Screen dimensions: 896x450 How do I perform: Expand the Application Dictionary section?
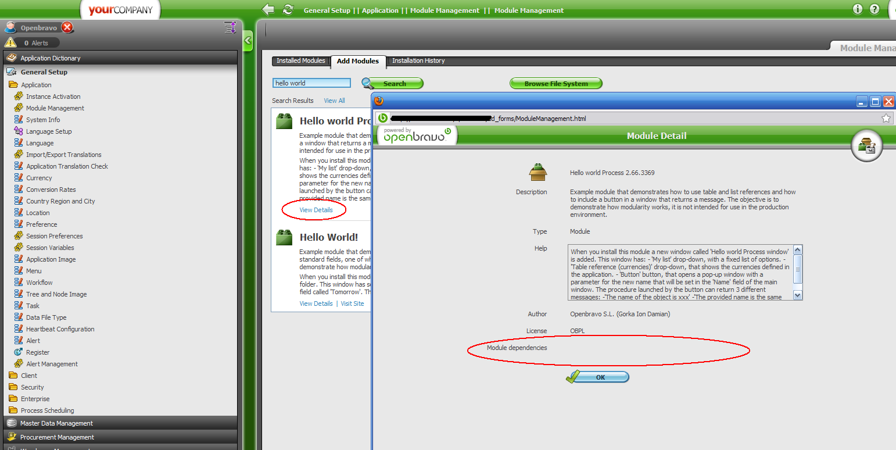pyautogui.click(x=121, y=58)
